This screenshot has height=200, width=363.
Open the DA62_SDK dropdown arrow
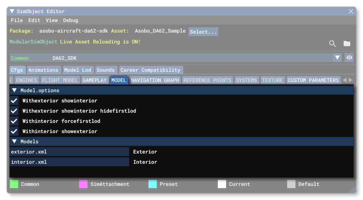[337, 58]
